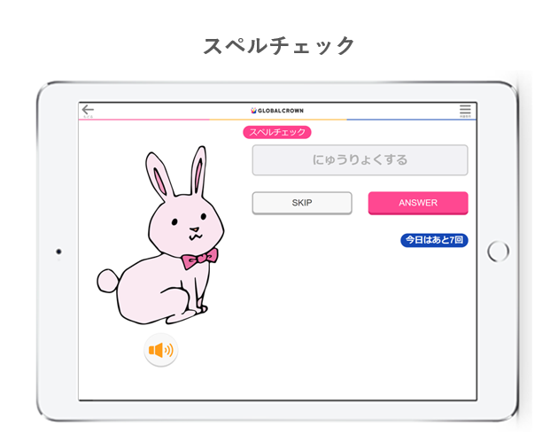Click the crown icon in the logo

[253, 111]
